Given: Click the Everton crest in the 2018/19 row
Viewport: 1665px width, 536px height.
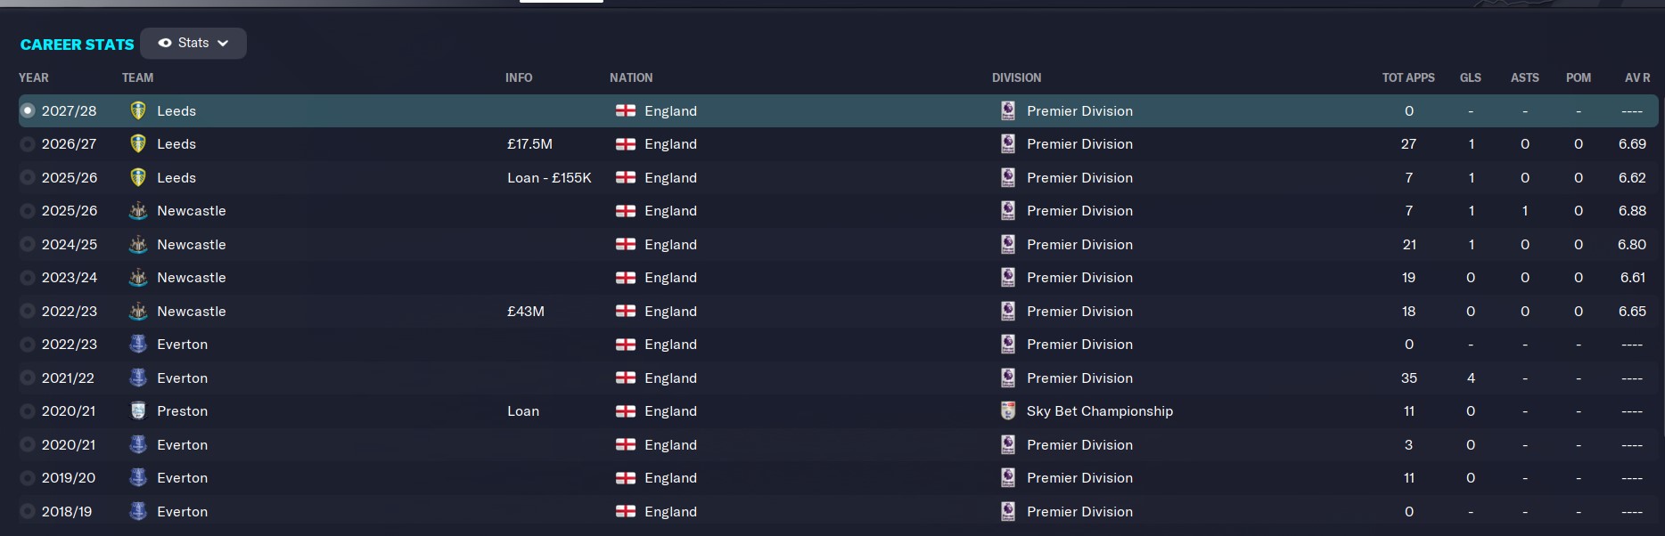Looking at the screenshot, I should tap(138, 511).
